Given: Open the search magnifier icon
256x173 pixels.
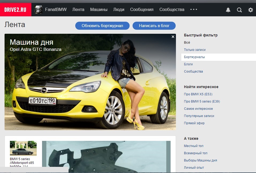Looking at the screenshot, I should (239, 10).
